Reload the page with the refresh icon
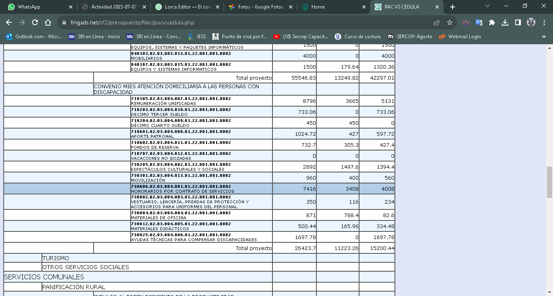 pos(35,23)
